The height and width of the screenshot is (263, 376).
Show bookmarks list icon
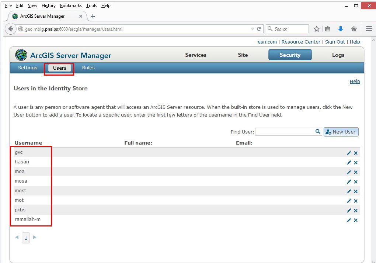(328, 29)
